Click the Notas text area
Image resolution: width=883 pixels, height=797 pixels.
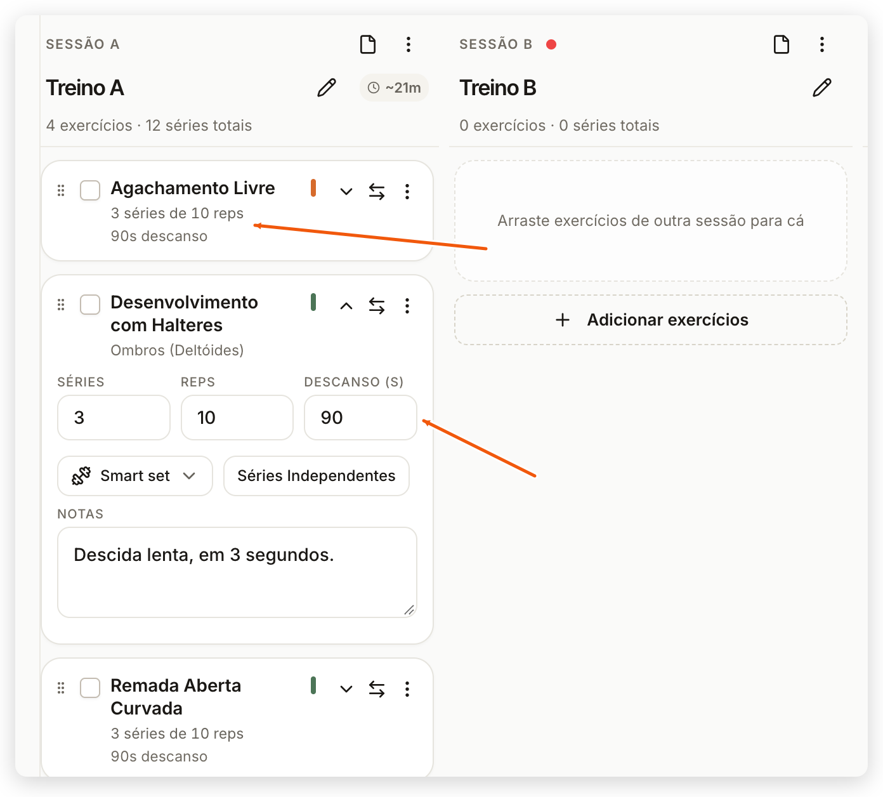click(237, 572)
